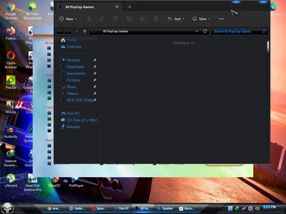This screenshot has height=214, width=286.
Task: Open the See more three-dots menu
Action: click(x=221, y=19)
